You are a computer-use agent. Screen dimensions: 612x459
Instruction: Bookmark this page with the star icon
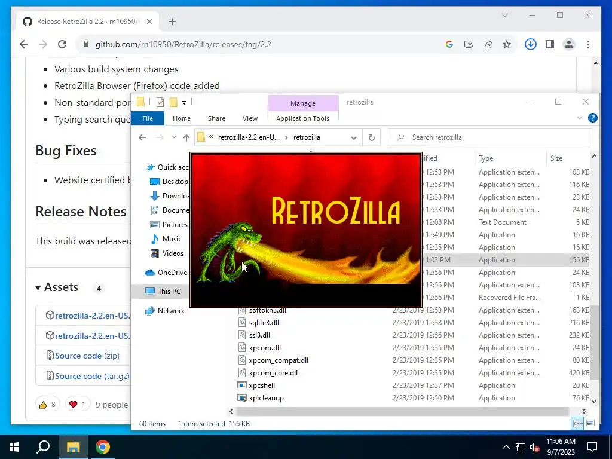click(x=507, y=44)
